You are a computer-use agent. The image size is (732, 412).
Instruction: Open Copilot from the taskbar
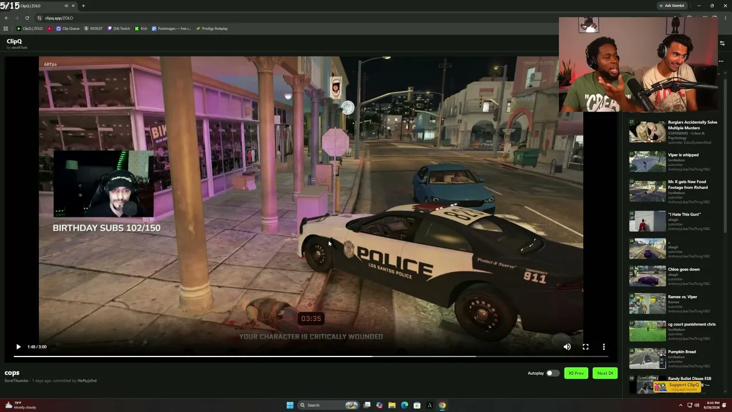pyautogui.click(x=379, y=405)
